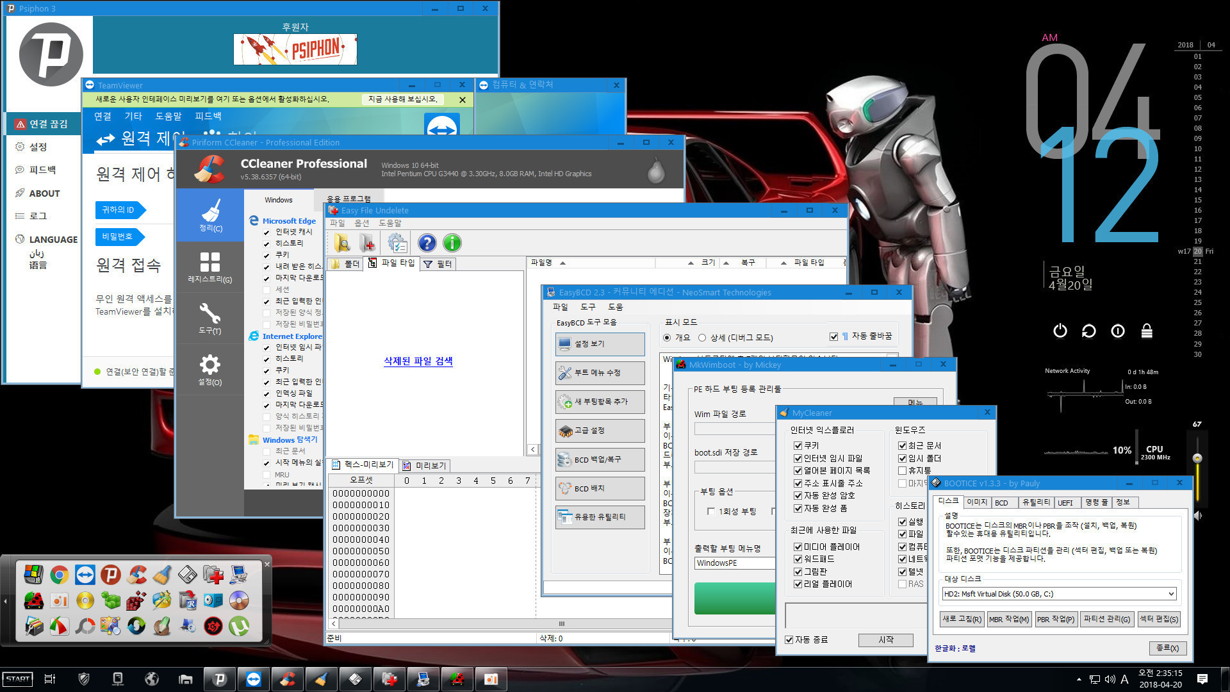
Task: Switch to BOOTICE floppy taskbar button
Action: [x=356, y=679]
